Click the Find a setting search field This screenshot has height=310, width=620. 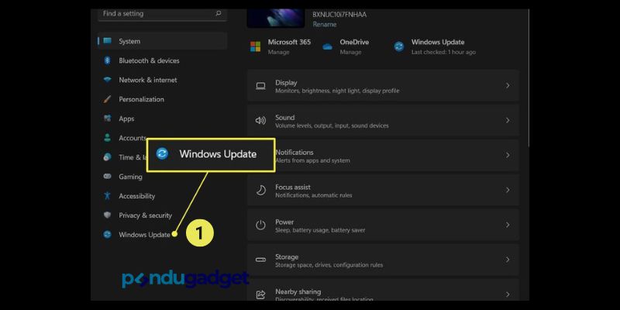click(x=162, y=13)
